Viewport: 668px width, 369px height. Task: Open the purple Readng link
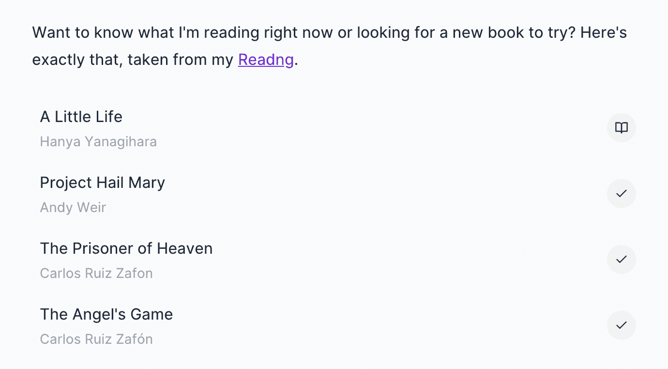tap(266, 60)
